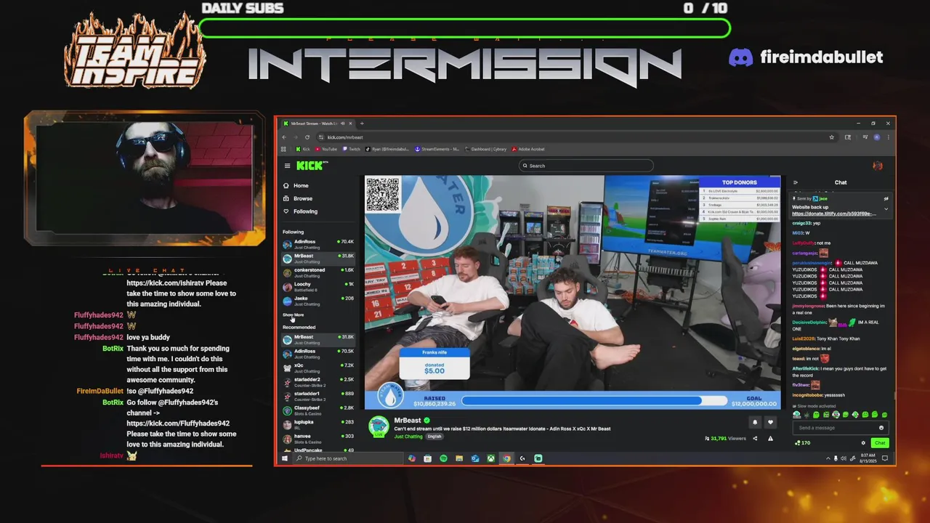Select Jaeke channel in Following list
930x523 pixels.
(x=318, y=300)
